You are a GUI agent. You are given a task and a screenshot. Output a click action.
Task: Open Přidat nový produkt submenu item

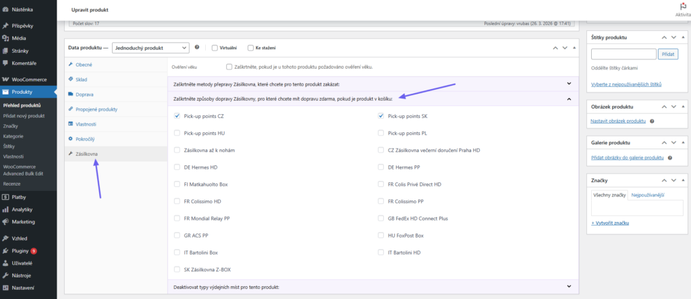tap(24, 115)
